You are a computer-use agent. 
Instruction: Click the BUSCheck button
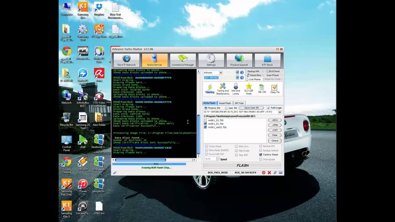coord(272,72)
